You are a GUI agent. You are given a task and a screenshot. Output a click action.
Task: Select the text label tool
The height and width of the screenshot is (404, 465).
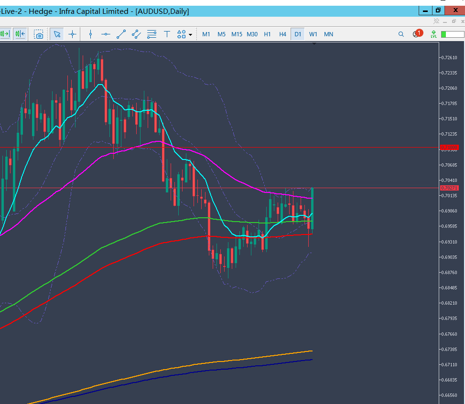(167, 34)
